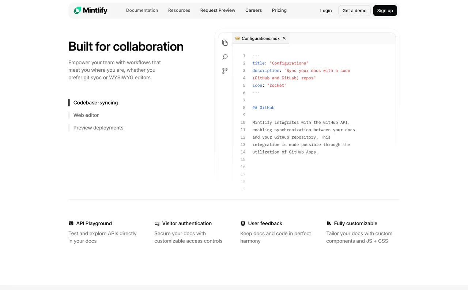Viewport: 468px width, 290px height.
Task: Select the Web editor option
Action: [86, 115]
